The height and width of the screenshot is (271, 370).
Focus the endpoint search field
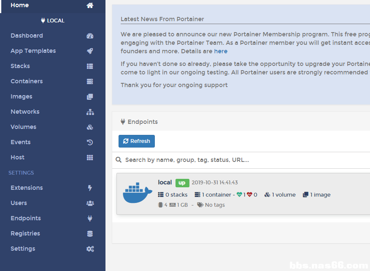pyautogui.click(x=246, y=160)
